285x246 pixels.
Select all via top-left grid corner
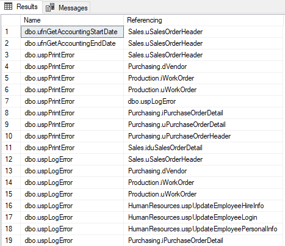pyautogui.click(x=11, y=20)
